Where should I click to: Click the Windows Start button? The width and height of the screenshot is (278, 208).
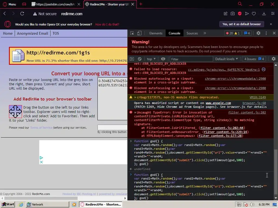point(8,204)
